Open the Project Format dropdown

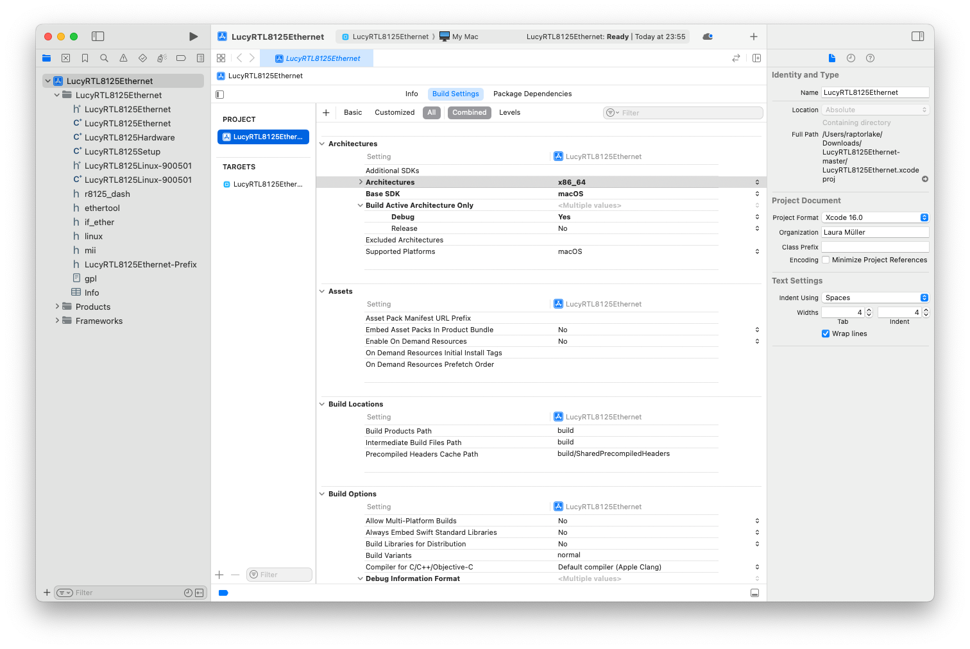point(876,218)
